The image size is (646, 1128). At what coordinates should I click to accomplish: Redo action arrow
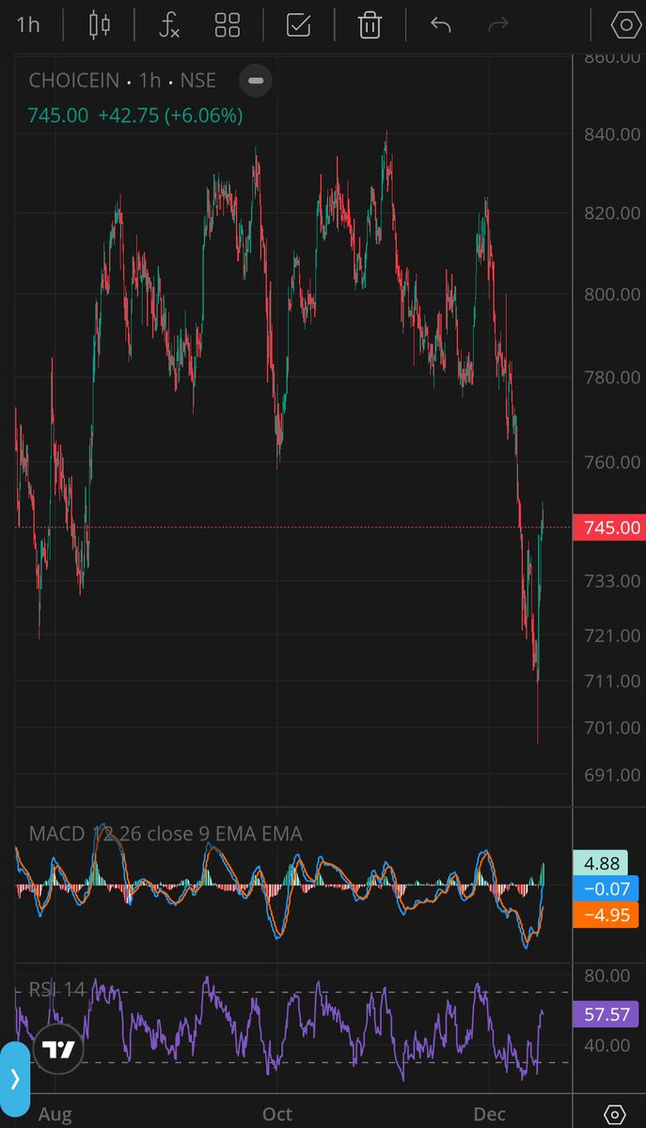pos(498,23)
